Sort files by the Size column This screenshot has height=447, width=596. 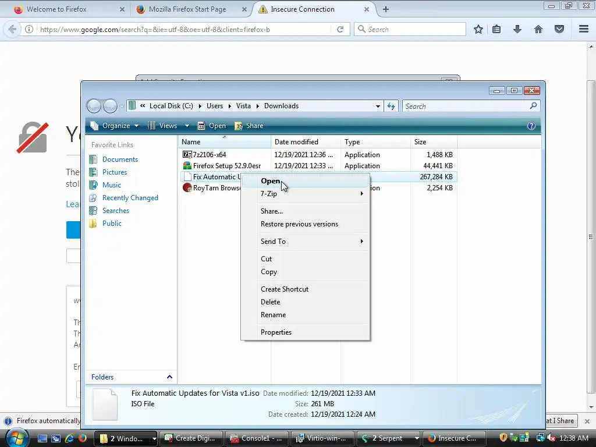pyautogui.click(x=434, y=142)
